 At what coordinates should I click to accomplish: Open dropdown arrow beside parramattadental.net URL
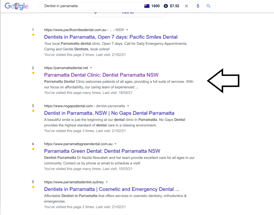(x=91, y=68)
